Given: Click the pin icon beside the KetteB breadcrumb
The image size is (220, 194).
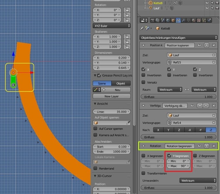Looking at the screenshot, I should pos(142,28).
